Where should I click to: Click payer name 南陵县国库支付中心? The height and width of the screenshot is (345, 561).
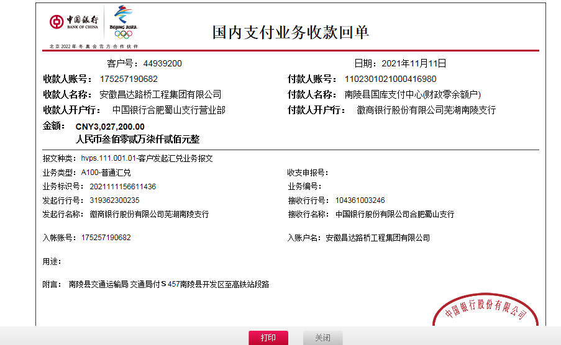click(x=413, y=94)
